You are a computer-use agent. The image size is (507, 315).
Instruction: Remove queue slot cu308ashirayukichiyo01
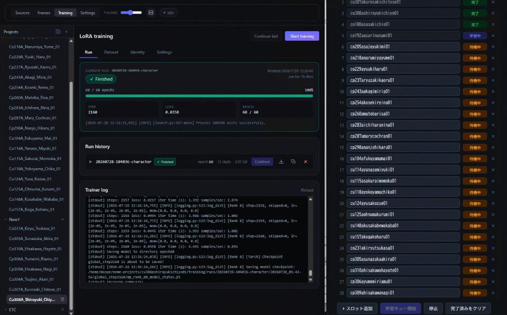click(493, 13)
